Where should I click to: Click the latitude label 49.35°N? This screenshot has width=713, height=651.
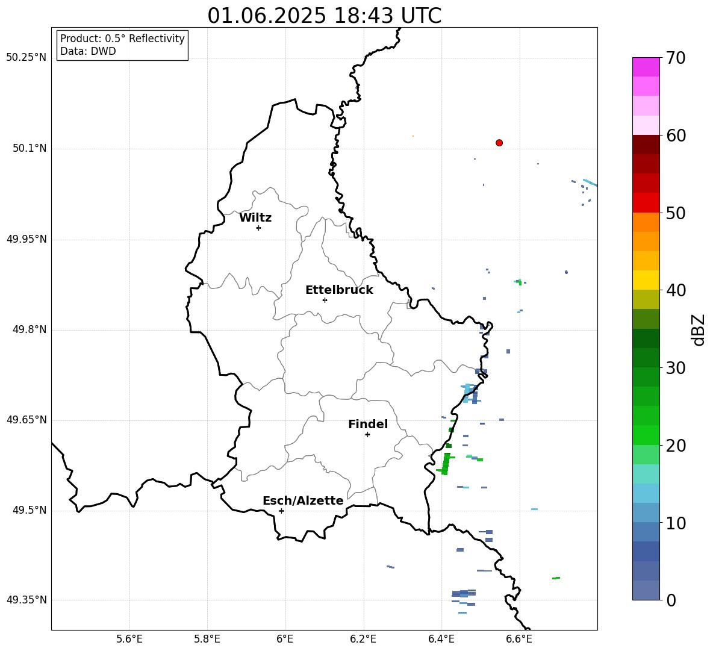pos(26,600)
